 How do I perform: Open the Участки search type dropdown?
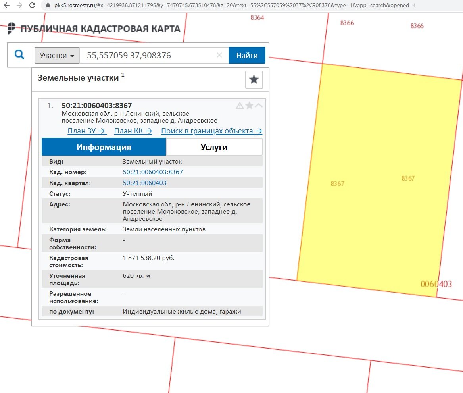57,55
